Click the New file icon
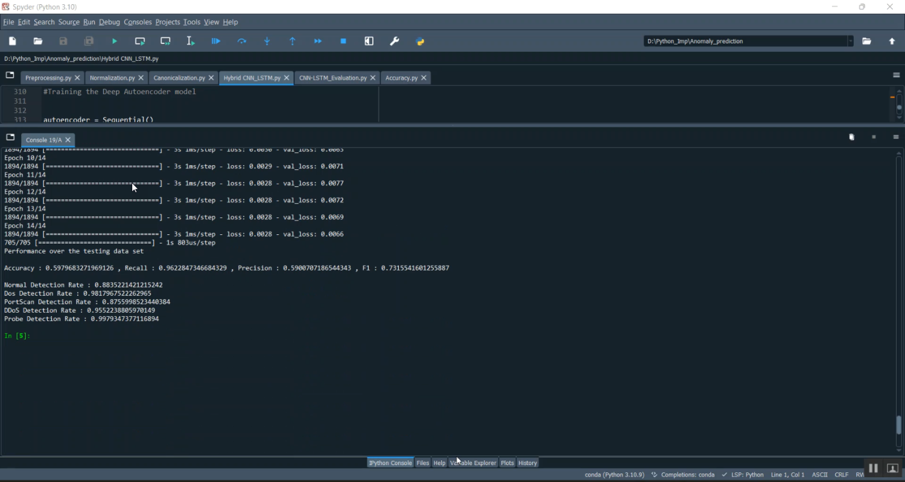 pyautogui.click(x=13, y=41)
